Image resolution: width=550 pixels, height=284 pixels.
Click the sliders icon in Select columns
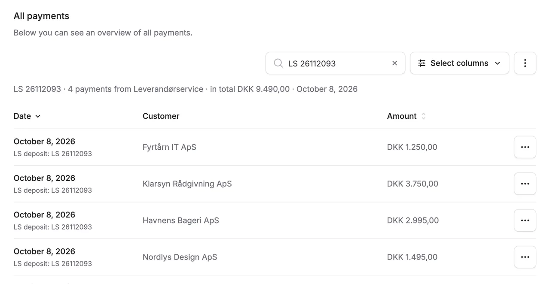pyautogui.click(x=422, y=63)
